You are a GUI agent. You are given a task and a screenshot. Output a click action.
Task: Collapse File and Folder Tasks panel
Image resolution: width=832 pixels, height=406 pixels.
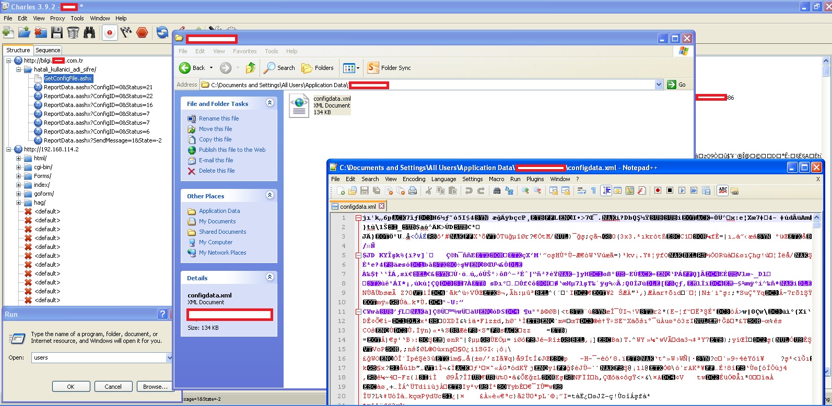[269, 103]
